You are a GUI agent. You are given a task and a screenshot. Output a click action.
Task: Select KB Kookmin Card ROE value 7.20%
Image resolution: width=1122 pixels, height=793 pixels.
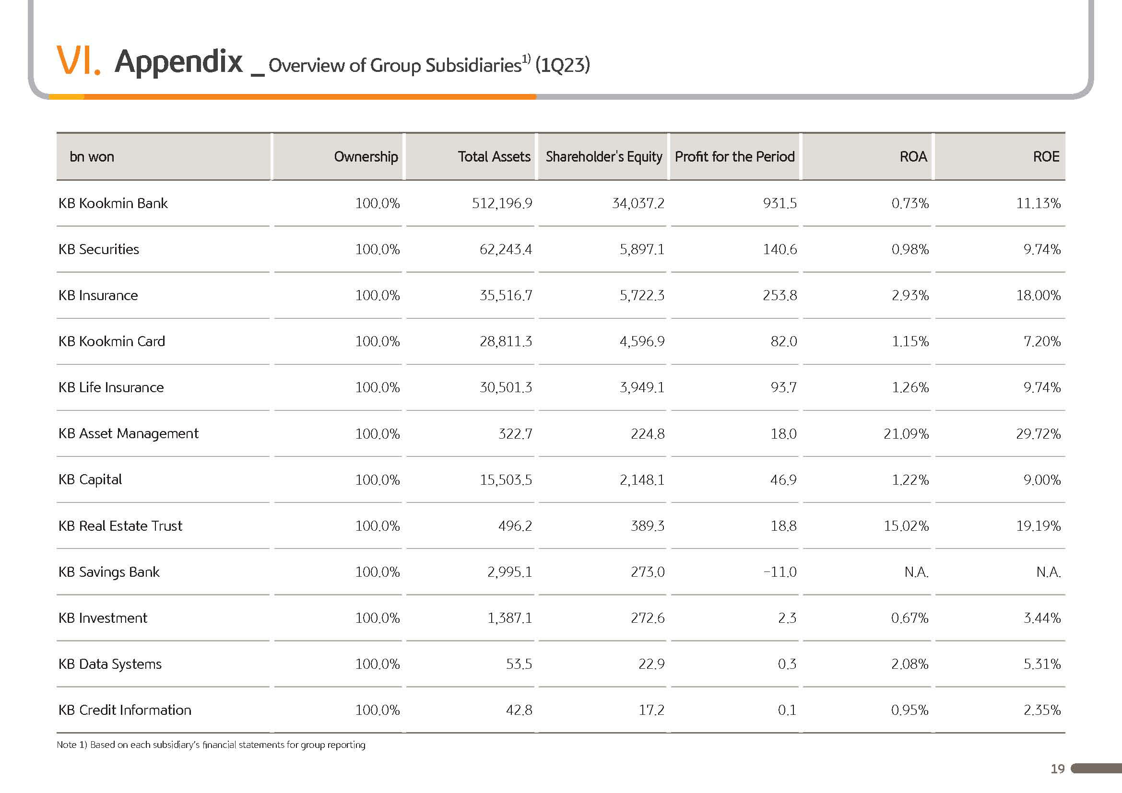[1042, 341]
